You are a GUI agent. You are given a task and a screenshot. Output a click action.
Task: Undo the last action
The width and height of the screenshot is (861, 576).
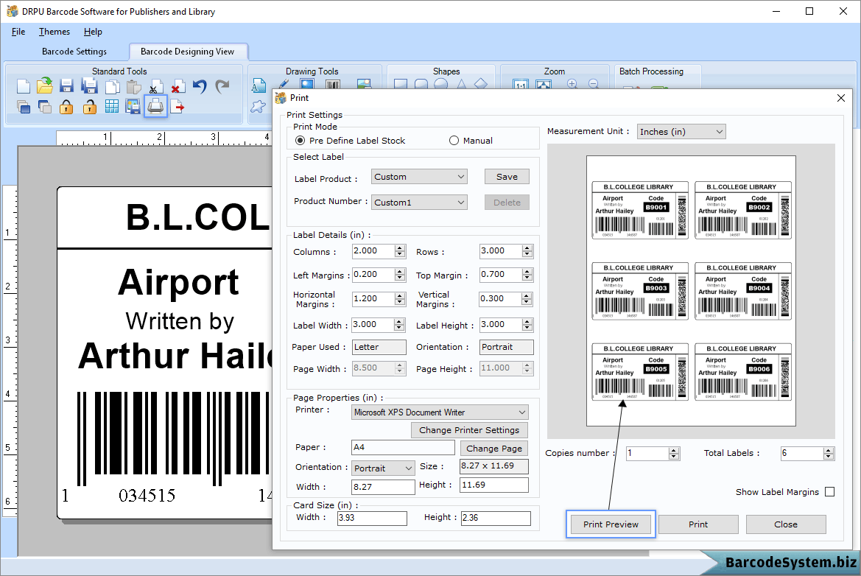200,87
